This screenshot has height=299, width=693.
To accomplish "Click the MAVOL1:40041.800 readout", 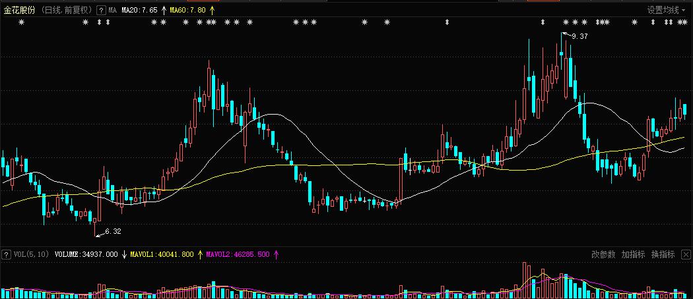I will pyautogui.click(x=162, y=254).
